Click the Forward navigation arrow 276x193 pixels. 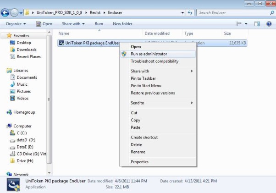[14, 13]
